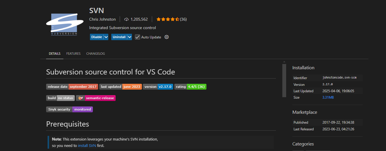The height and width of the screenshot is (151, 386).
Task: Click the download count cloud icon
Action: tap(126, 19)
